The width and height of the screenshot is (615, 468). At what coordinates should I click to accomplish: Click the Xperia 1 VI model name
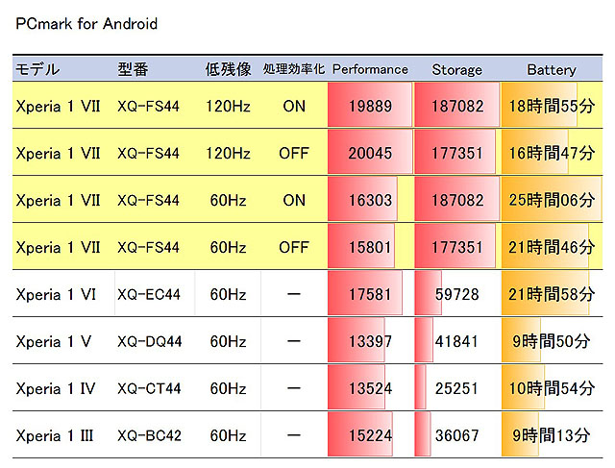56,294
